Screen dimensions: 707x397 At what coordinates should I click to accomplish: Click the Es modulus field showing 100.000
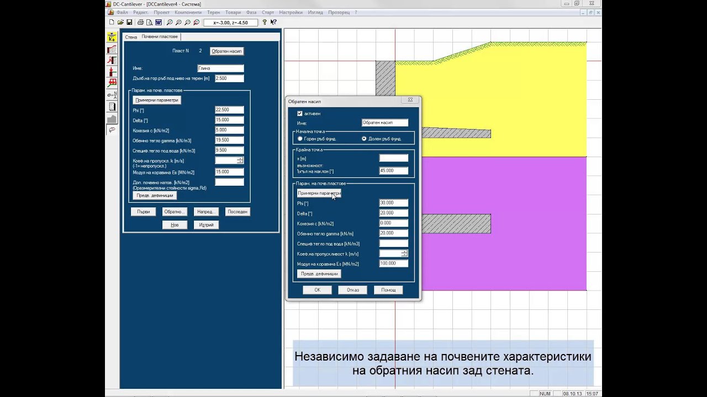click(394, 264)
